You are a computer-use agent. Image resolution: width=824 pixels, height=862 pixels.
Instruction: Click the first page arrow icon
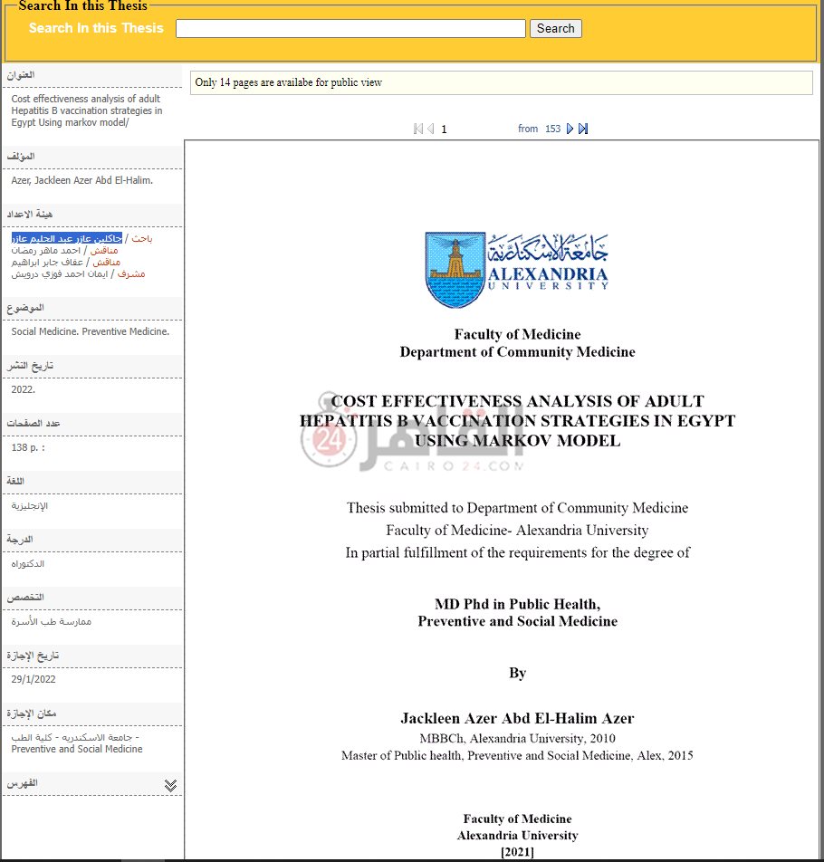[417, 129]
